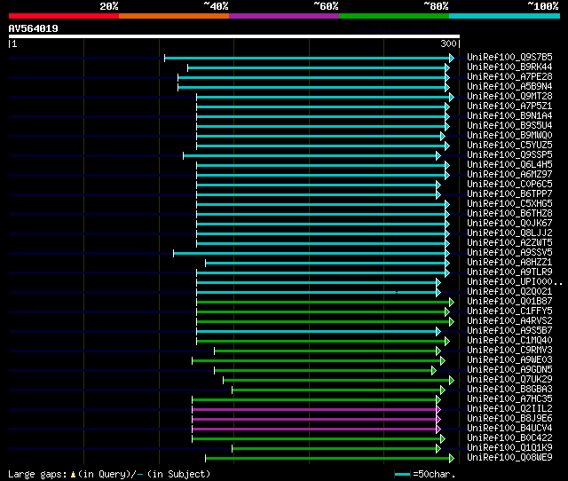
Task: Click the UniRef100_Q6L4H5 label
Action: 509,165
